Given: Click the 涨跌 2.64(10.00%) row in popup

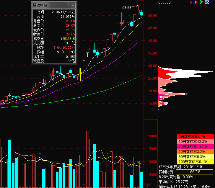Looking at the screenshot, I should click(x=53, y=47).
